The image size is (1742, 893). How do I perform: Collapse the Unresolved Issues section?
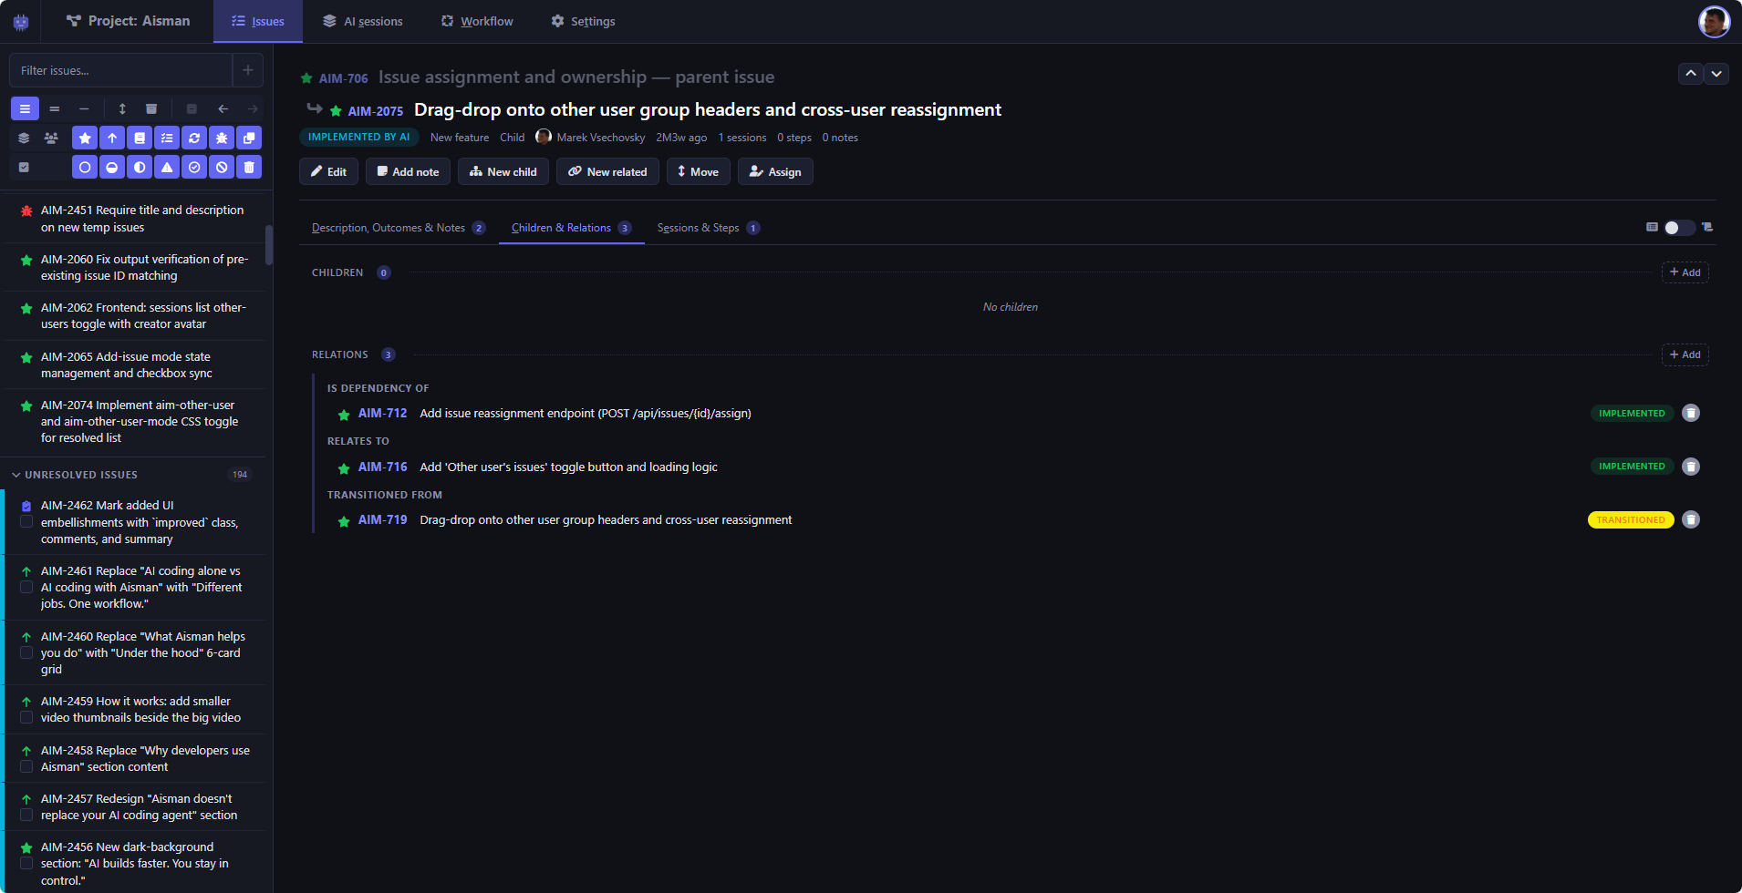(x=16, y=475)
